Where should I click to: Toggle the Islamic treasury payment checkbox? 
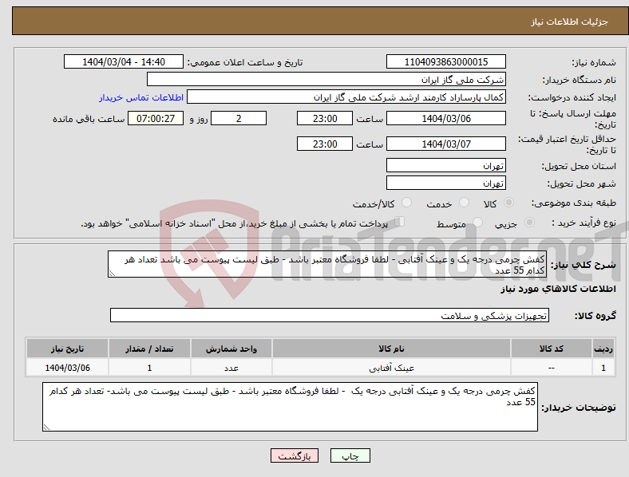point(400,222)
